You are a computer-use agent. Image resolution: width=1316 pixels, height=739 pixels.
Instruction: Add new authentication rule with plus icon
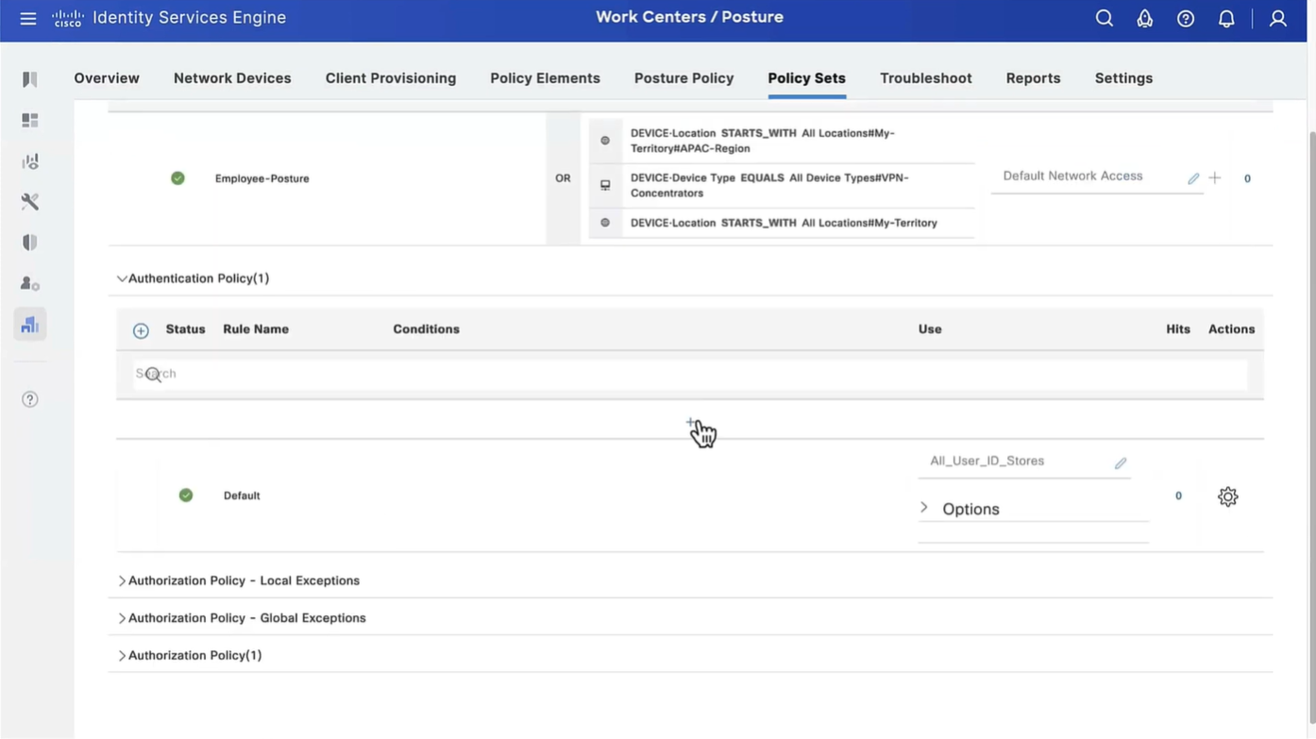pyautogui.click(x=141, y=330)
